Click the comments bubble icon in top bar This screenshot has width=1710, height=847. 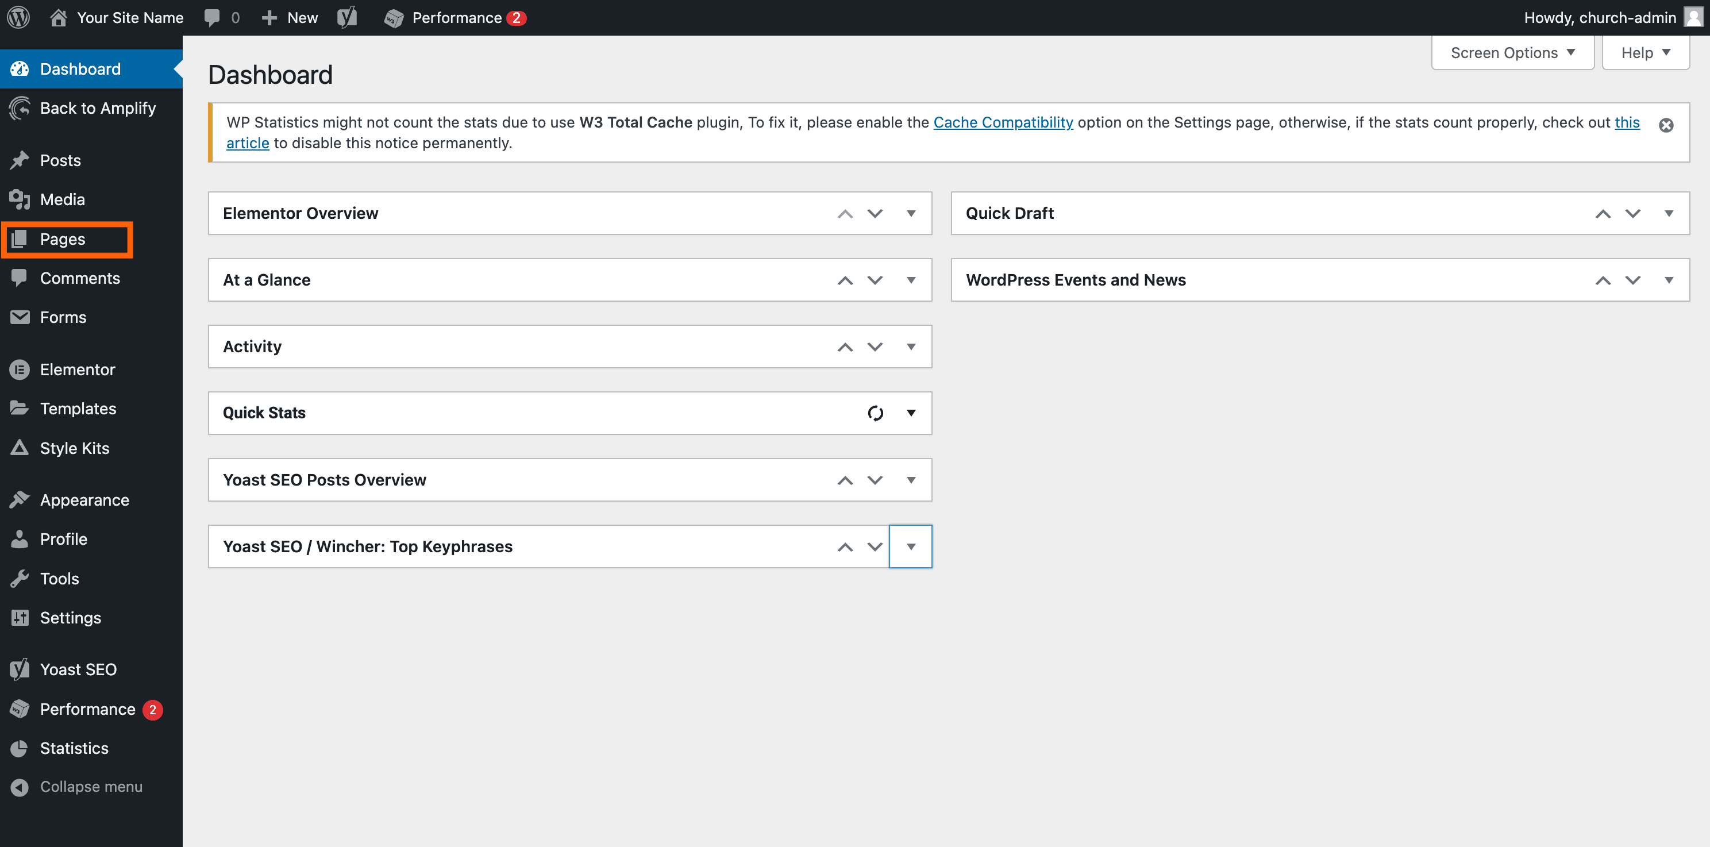coord(213,17)
